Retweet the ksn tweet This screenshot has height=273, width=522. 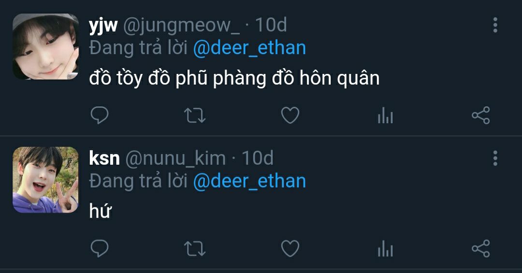(x=195, y=249)
